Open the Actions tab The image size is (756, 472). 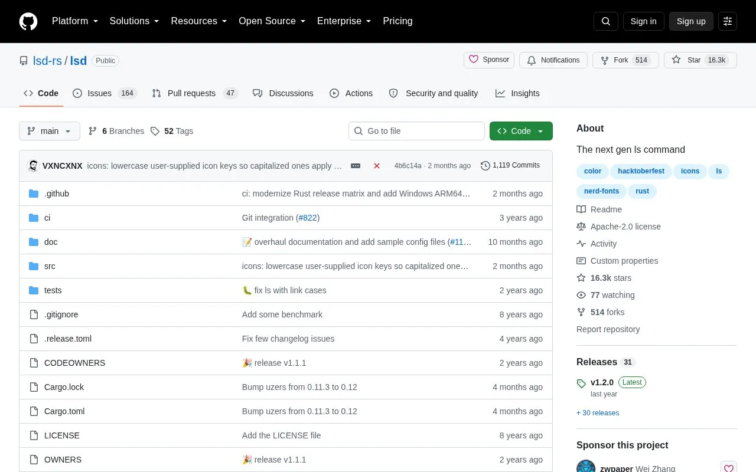coord(351,93)
